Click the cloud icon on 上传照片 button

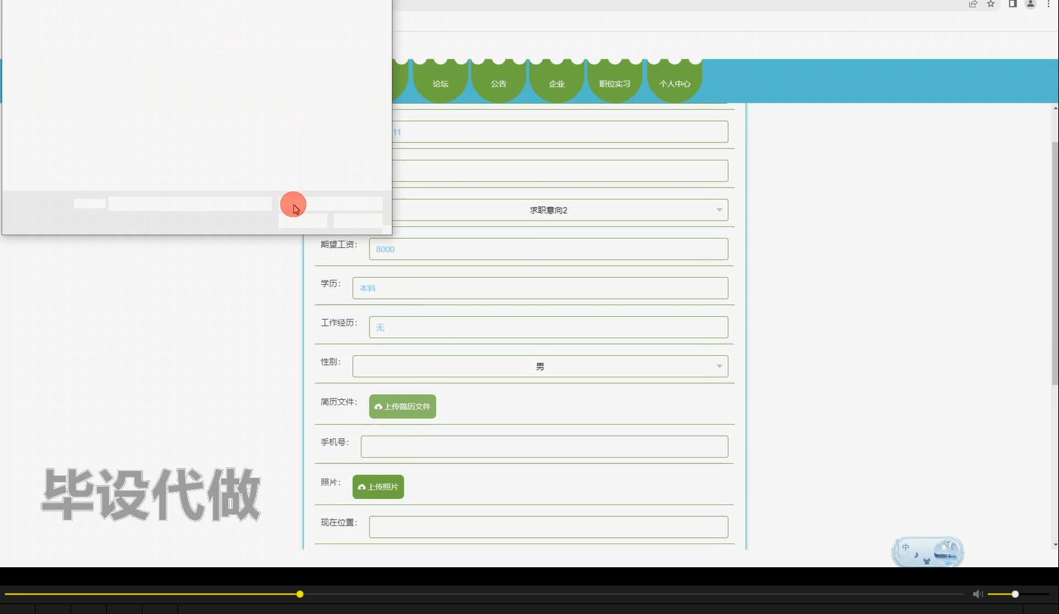[361, 487]
